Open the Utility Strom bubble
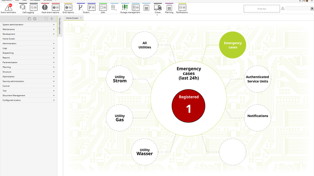The image size is (314, 176). click(x=120, y=79)
